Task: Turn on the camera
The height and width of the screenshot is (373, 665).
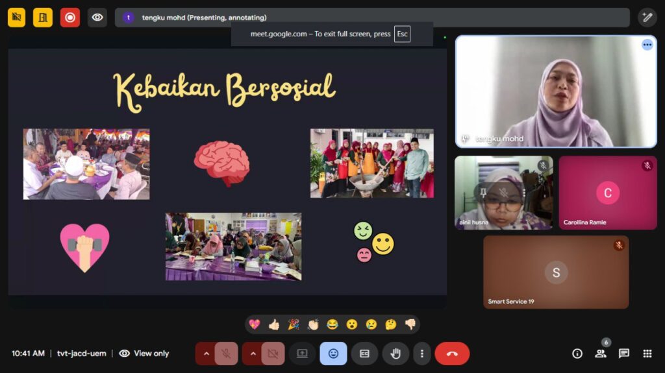Action: (273, 354)
